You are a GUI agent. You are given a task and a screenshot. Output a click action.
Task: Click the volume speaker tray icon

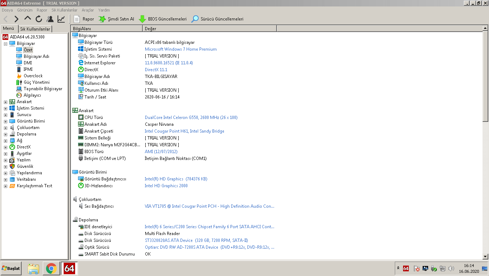click(451, 268)
